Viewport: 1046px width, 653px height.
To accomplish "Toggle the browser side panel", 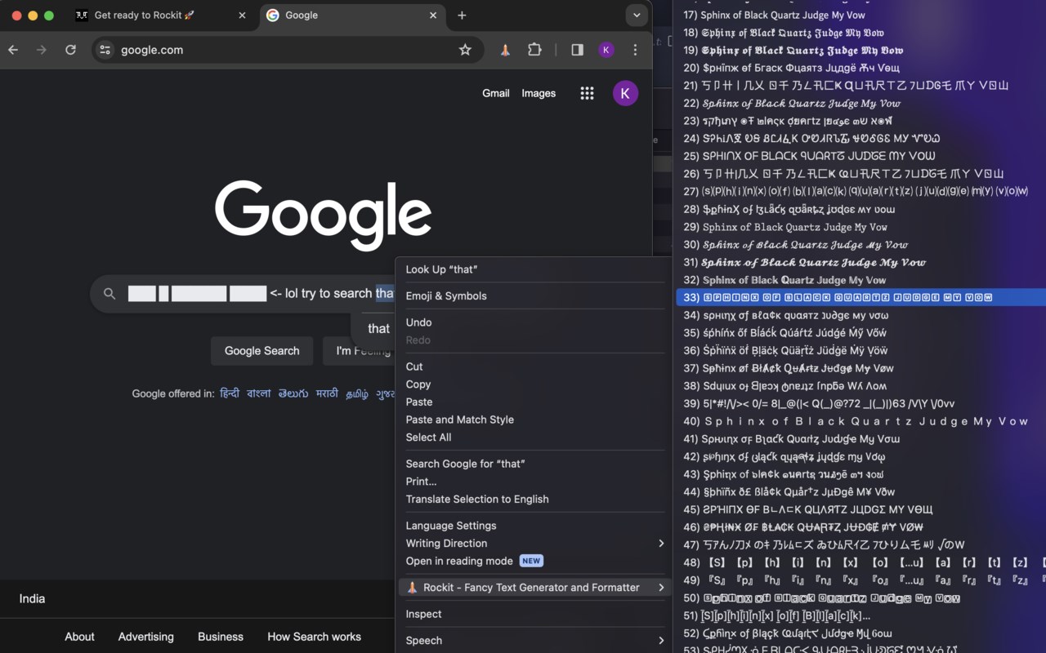I will point(578,50).
